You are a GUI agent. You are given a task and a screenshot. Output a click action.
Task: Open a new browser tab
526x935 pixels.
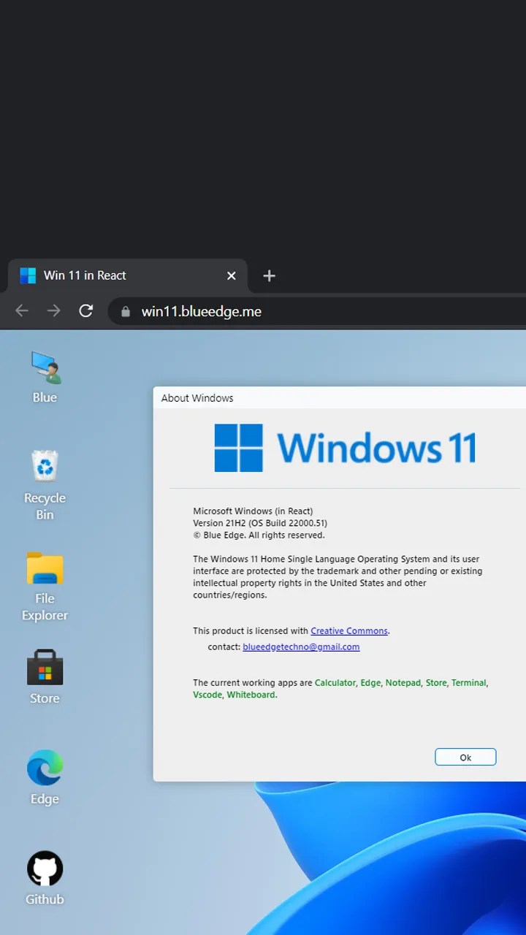tap(269, 275)
